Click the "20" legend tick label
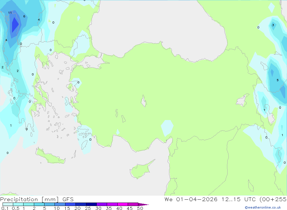 point(77,208)
